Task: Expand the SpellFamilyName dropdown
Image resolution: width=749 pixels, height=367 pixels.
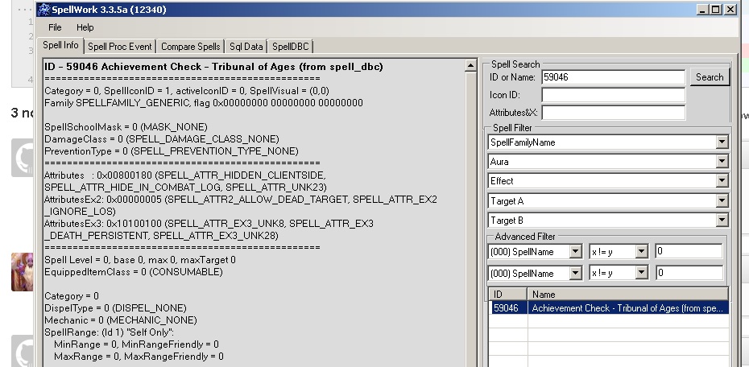Action: click(x=722, y=142)
